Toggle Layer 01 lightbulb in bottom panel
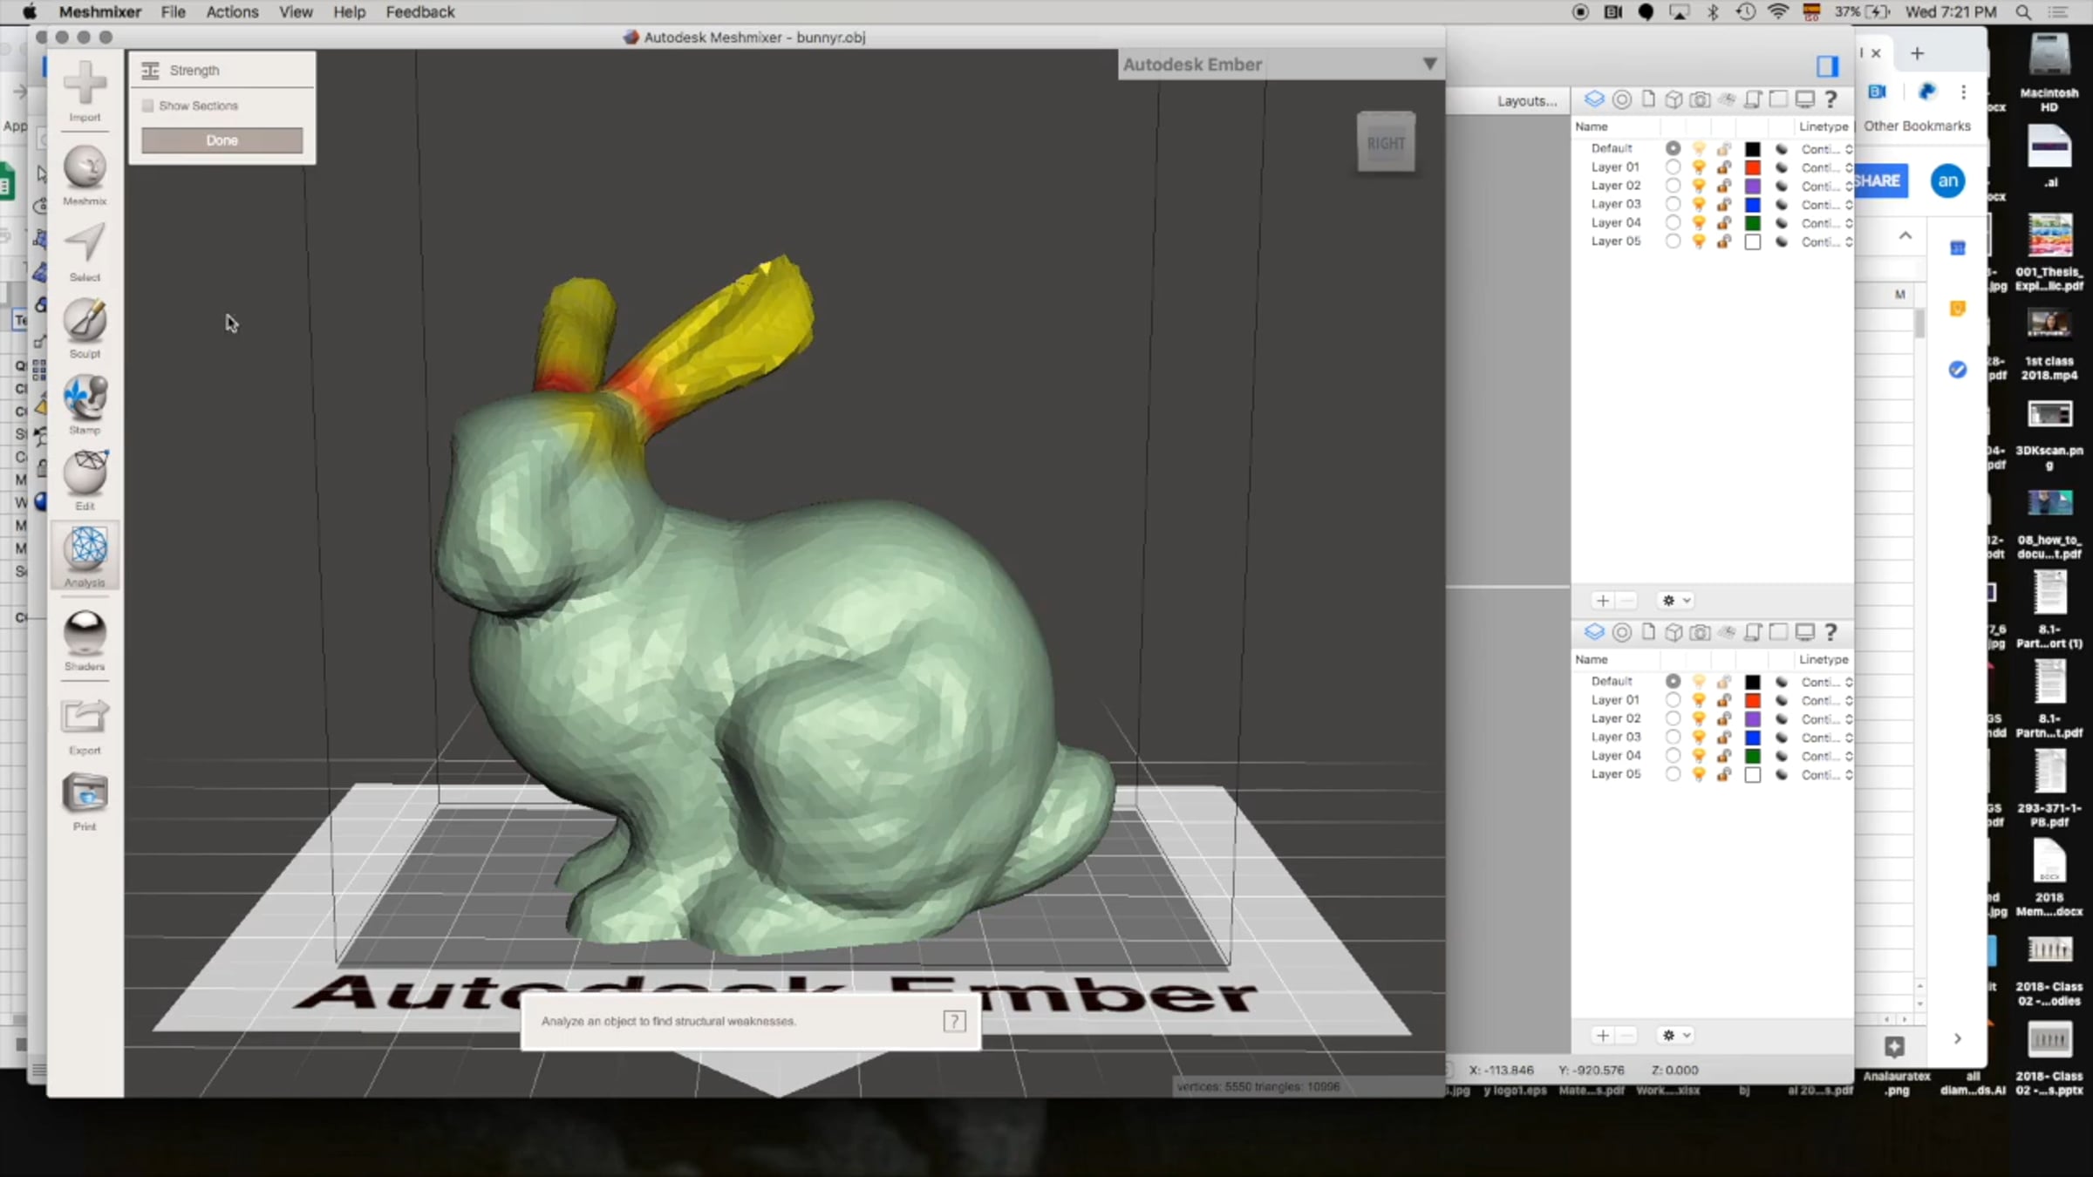 click(1698, 700)
